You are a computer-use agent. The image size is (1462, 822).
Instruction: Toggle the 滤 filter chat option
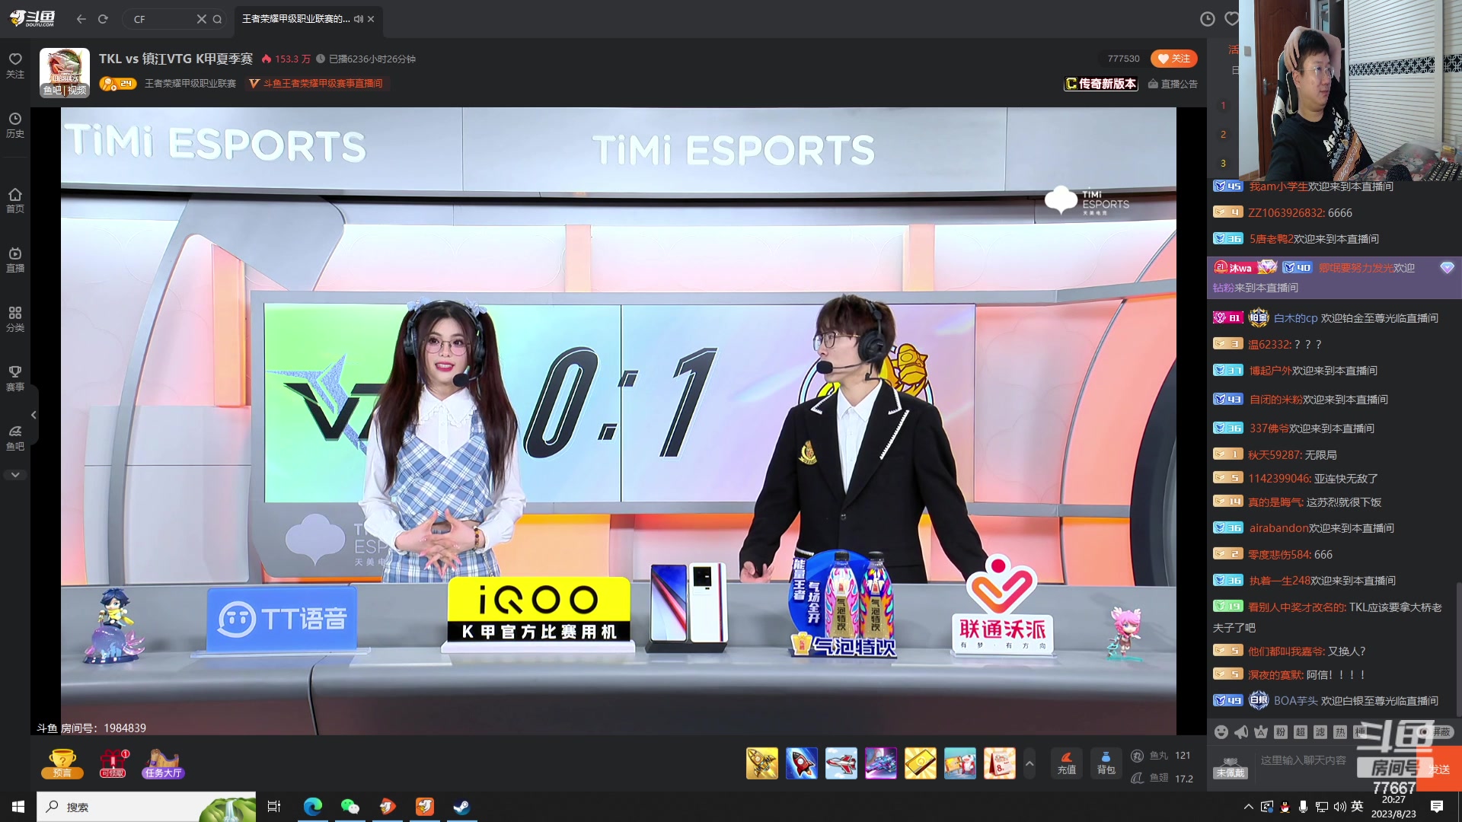pos(1320,732)
